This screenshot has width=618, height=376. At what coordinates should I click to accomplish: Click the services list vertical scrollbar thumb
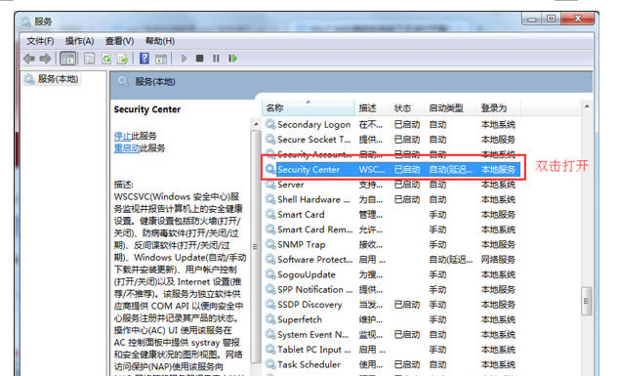point(587,301)
